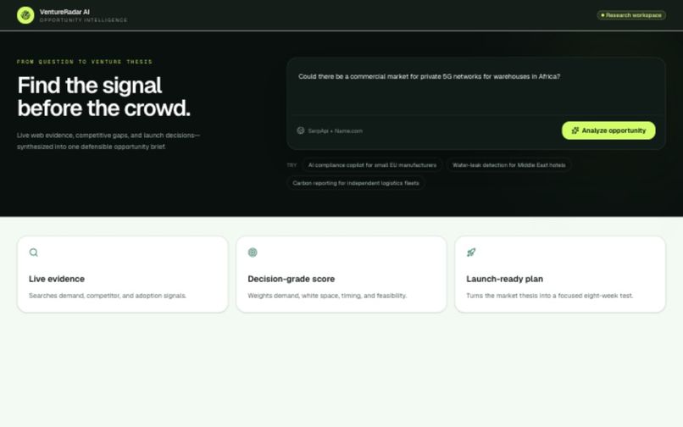The height and width of the screenshot is (427, 683).
Task: Click the "Live web evidence, competitive gaps" description paragraph
Action: [108, 141]
